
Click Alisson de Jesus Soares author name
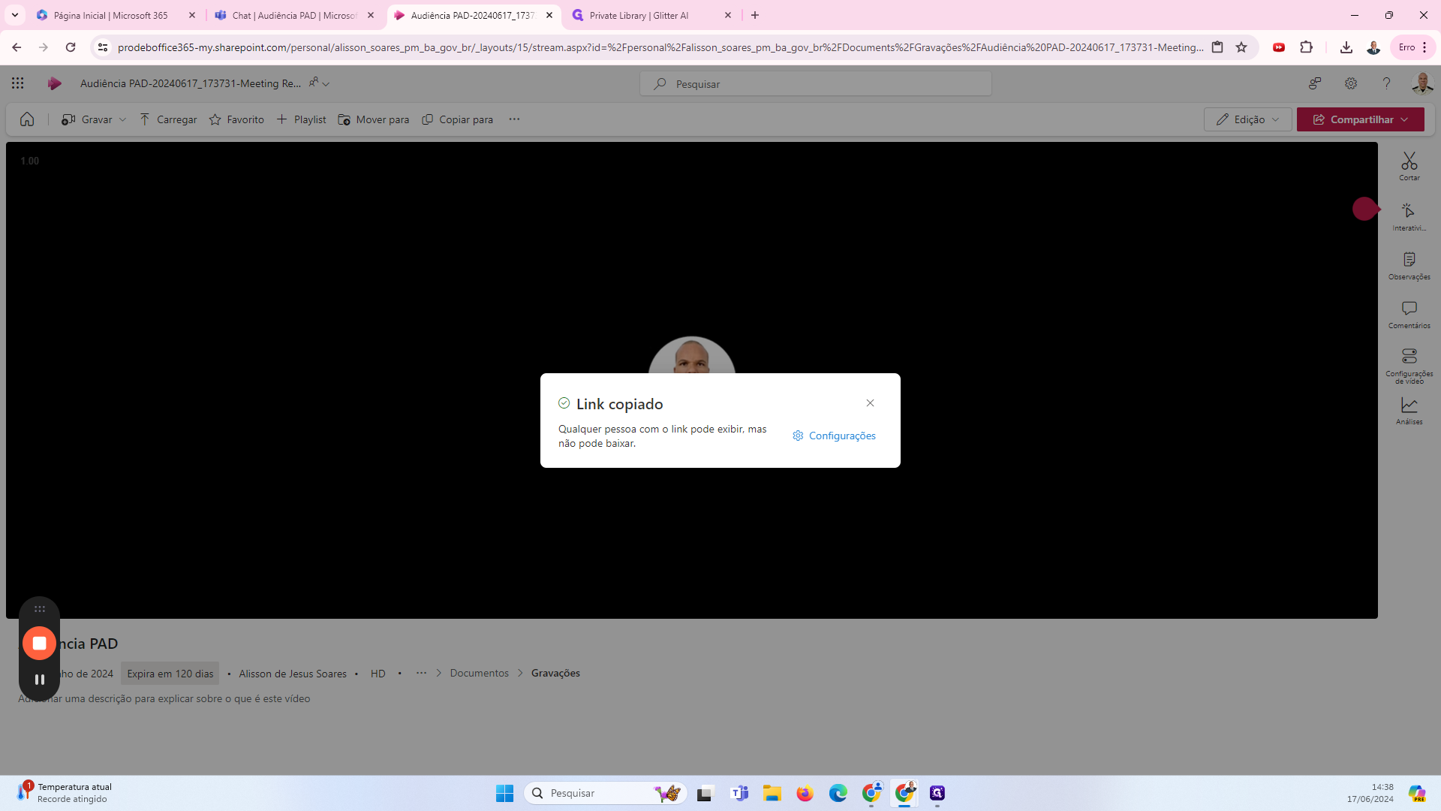tap(293, 674)
